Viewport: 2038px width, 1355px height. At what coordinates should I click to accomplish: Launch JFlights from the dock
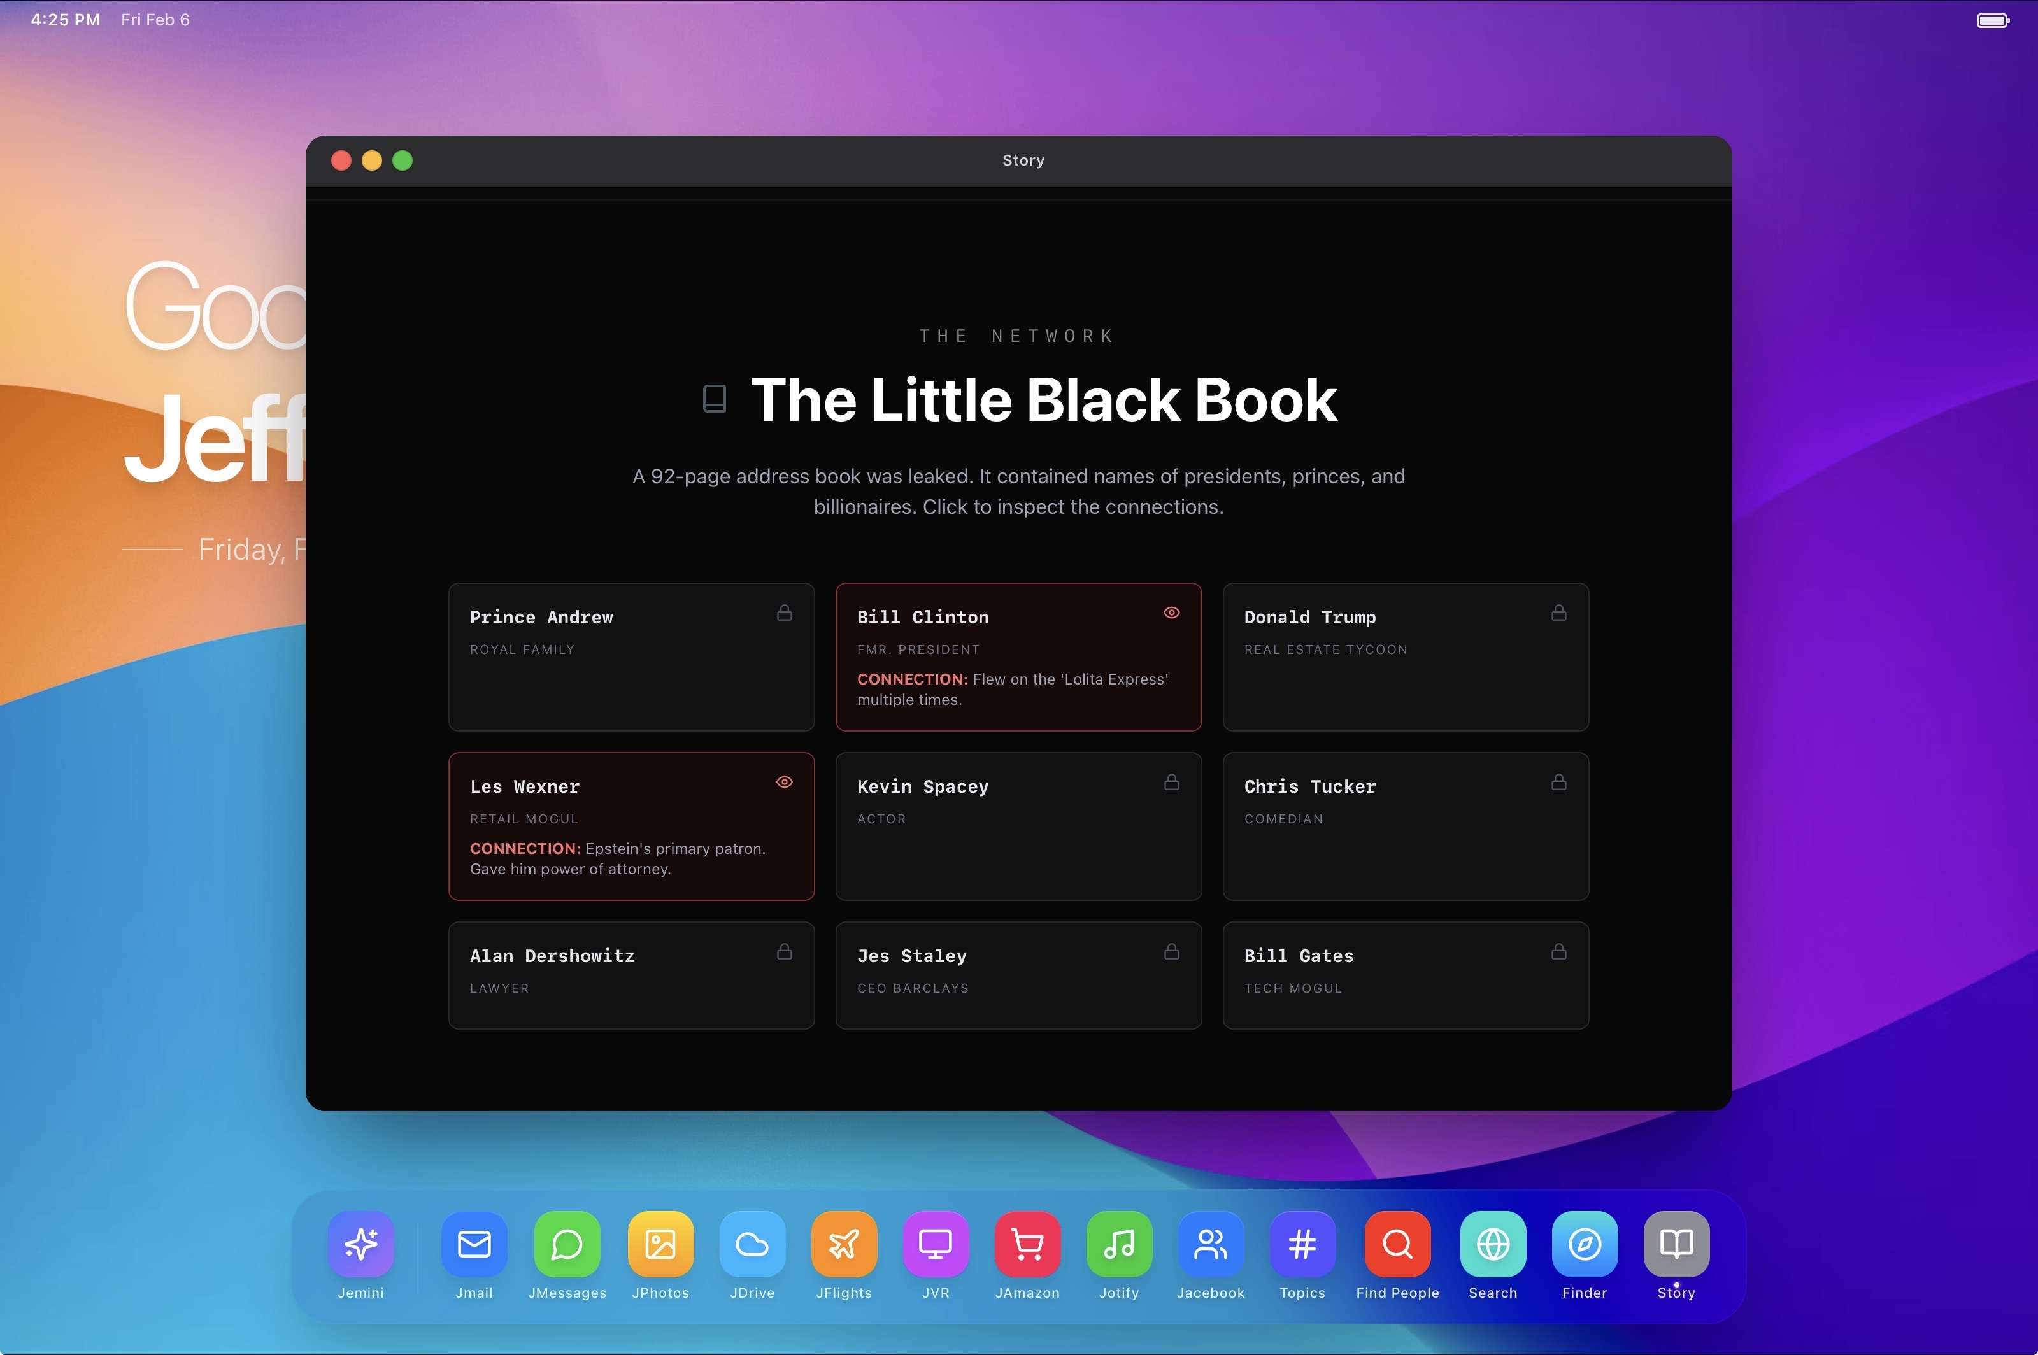coord(844,1244)
